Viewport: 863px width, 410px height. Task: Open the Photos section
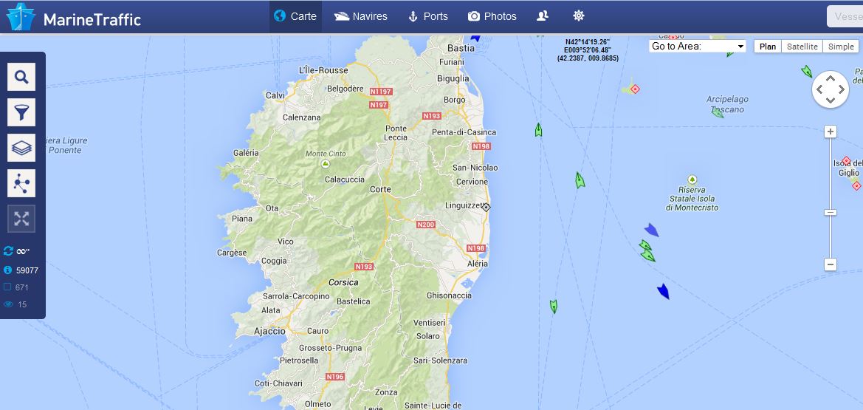pyautogui.click(x=492, y=16)
